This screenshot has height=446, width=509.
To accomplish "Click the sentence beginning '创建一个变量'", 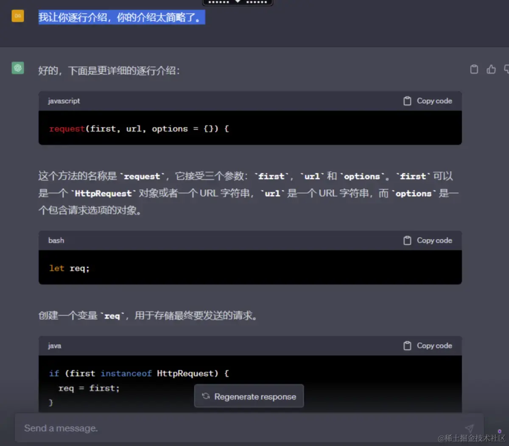I will [x=148, y=315].
